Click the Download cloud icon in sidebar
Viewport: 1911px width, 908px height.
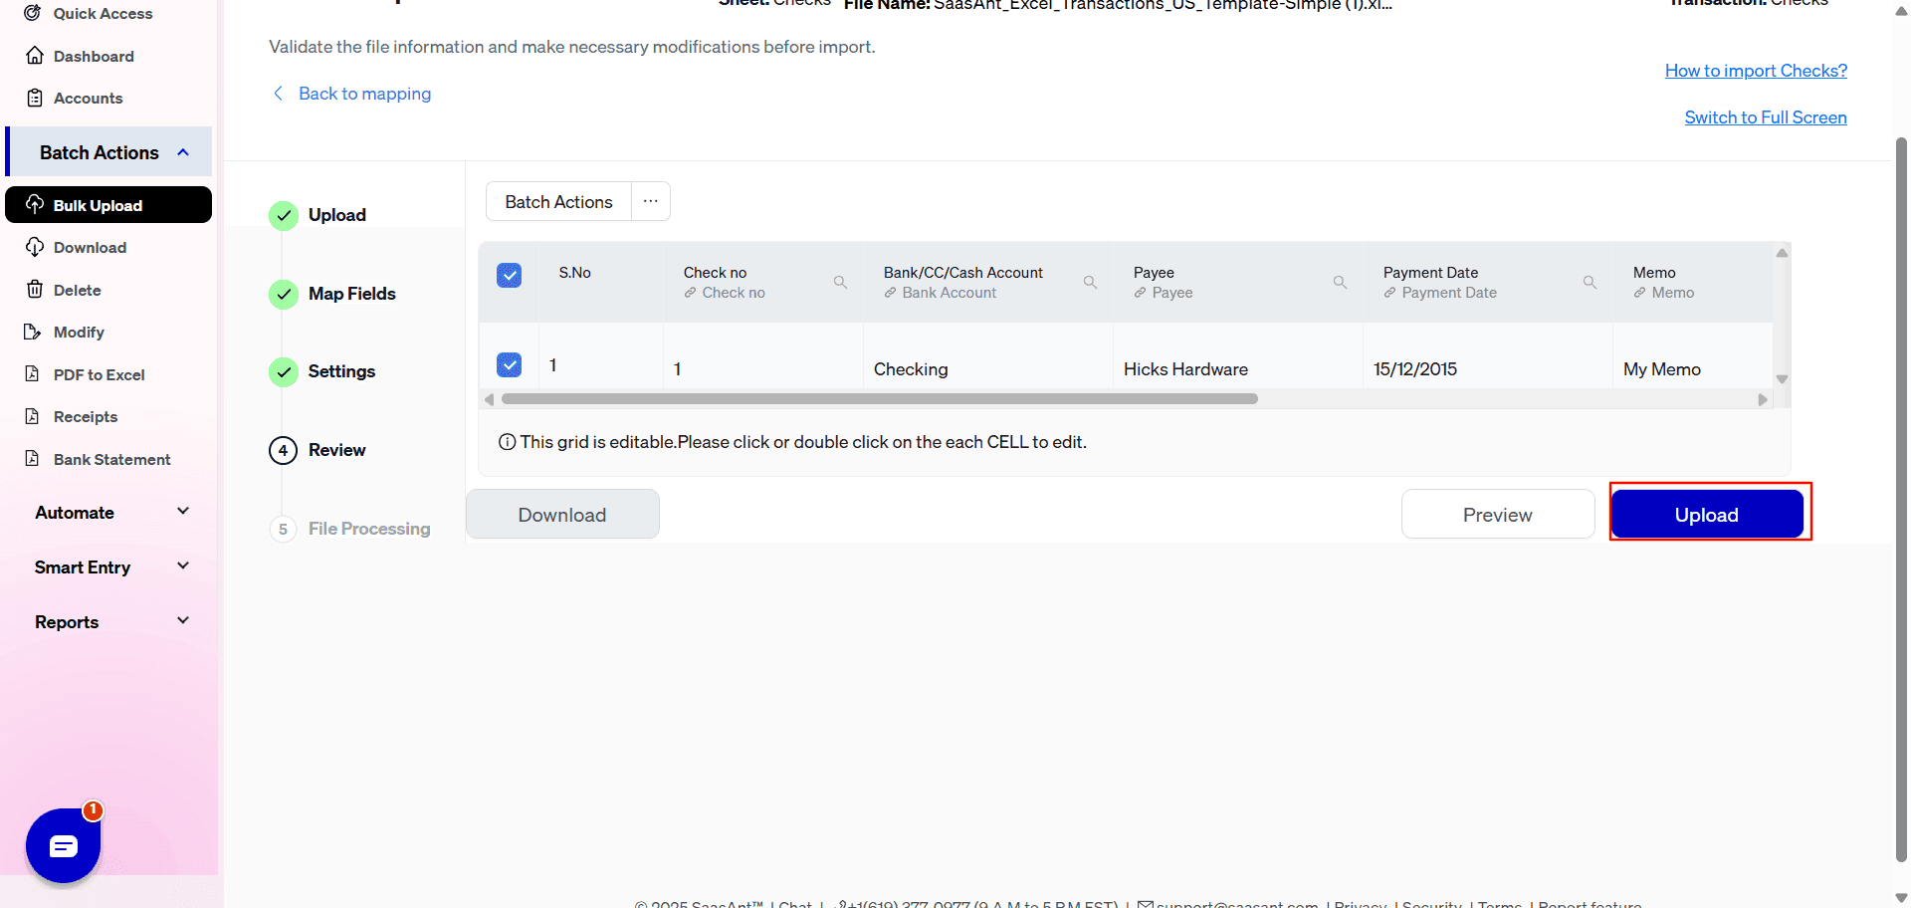[x=35, y=247]
